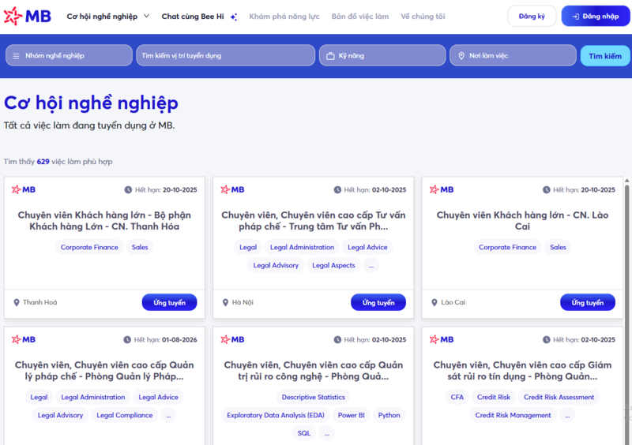The height and width of the screenshot is (445, 632).
Task: Click the location pin next to Thanh Hoá
Action: (x=17, y=302)
